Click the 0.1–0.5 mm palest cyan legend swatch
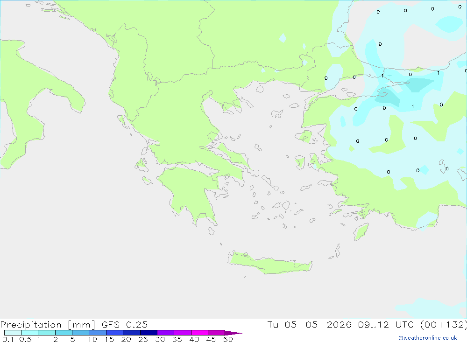467x342 pixels. (13, 333)
